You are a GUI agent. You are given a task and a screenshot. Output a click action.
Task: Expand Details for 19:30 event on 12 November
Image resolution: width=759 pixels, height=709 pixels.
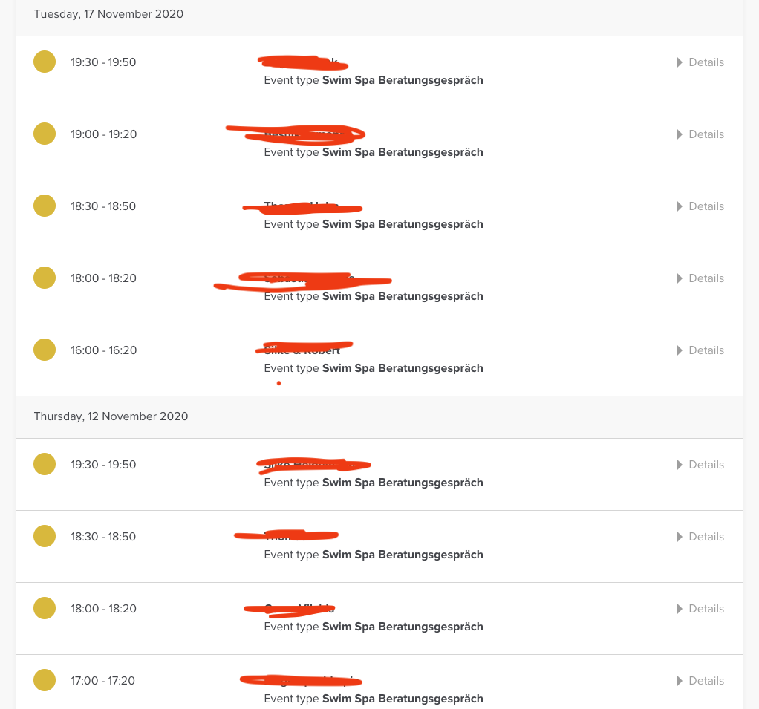pyautogui.click(x=700, y=465)
